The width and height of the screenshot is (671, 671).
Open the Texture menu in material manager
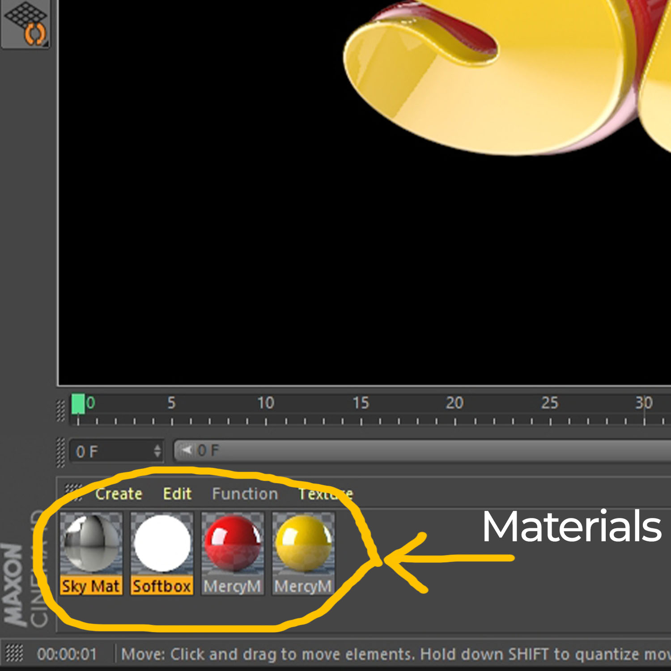click(x=326, y=494)
